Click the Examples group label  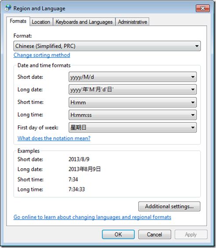tap(29, 151)
